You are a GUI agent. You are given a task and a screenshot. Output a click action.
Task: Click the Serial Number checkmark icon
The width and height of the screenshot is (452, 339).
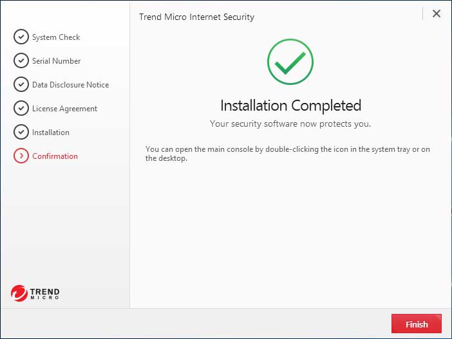point(21,60)
